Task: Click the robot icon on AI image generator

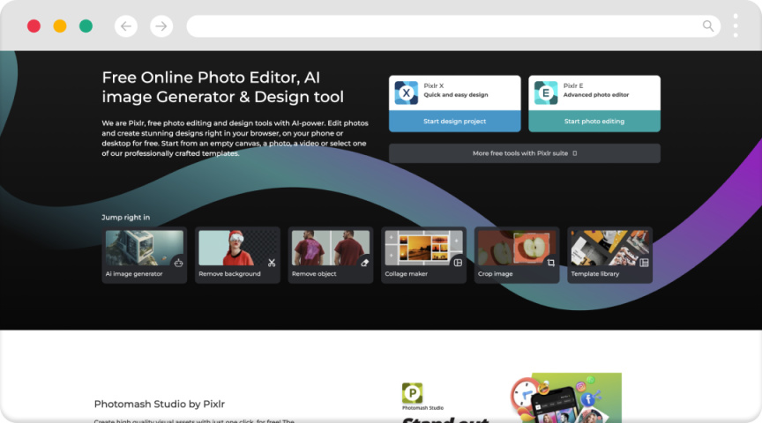Action: click(178, 263)
